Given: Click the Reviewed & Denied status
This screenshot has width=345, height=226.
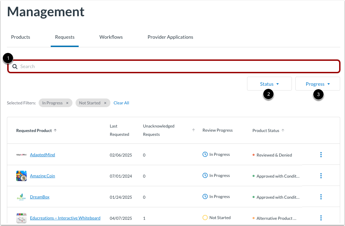Looking at the screenshot, I should point(274,155).
